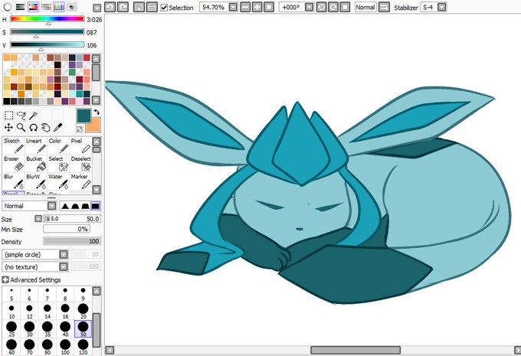Toggle the RGB slider panel

click(x=20, y=7)
